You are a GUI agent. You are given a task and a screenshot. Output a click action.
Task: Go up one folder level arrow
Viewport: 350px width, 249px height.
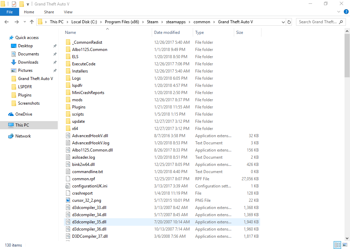click(32, 22)
